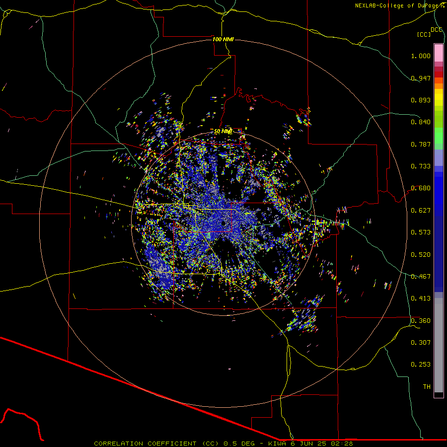Click the 0.787 scale value
The width and height of the screenshot is (447, 447).
[421, 144]
